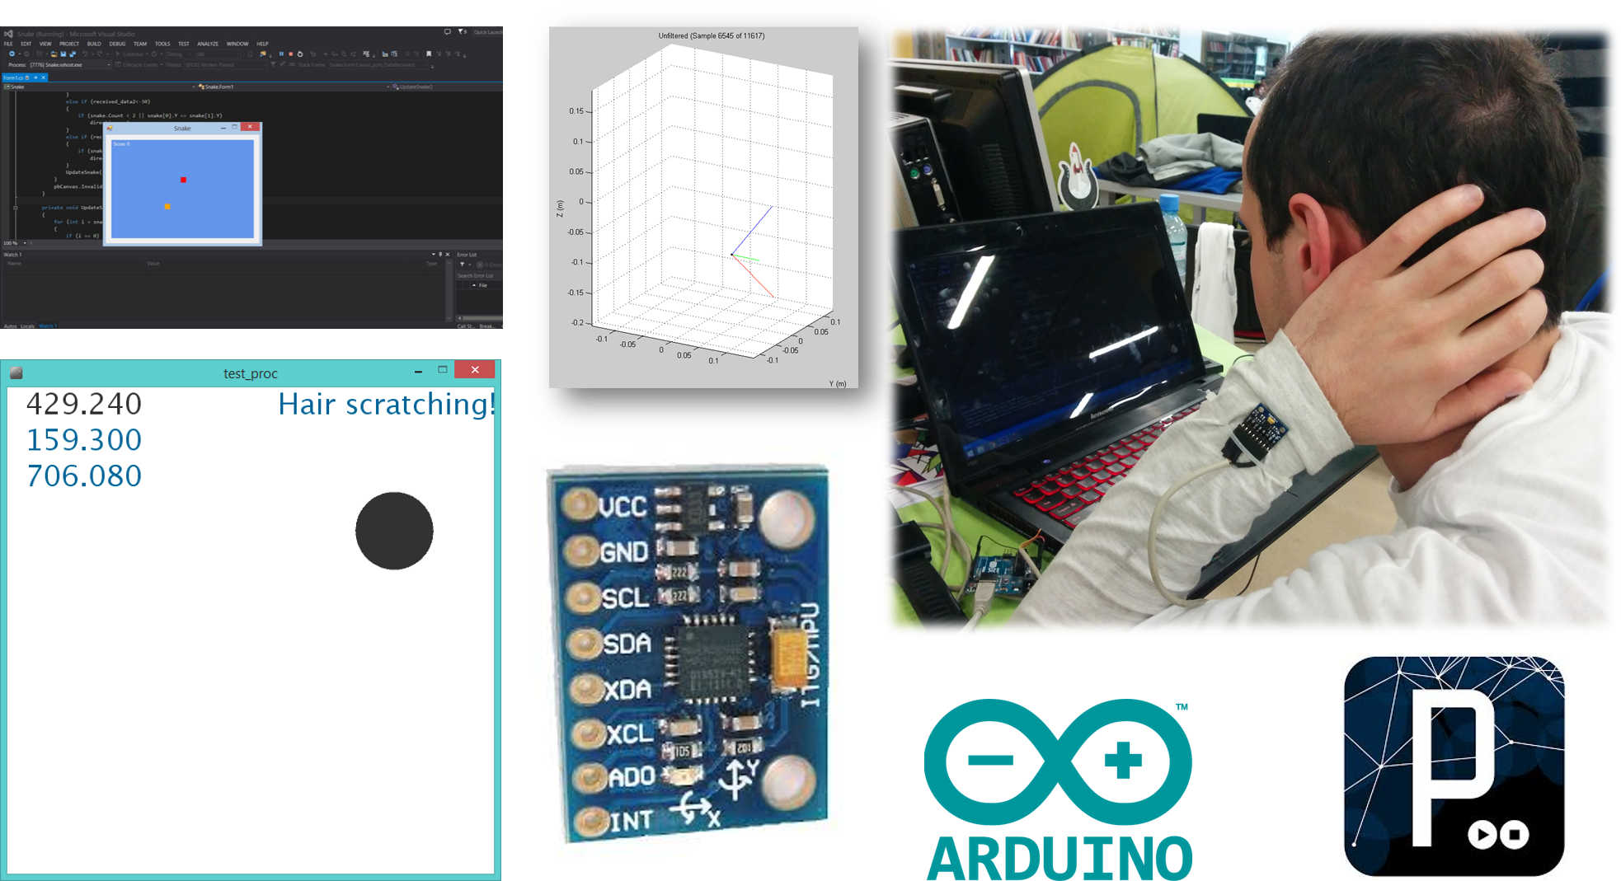Click the Quick Launch search box
The height and width of the screenshot is (881, 1621).
(487, 32)
